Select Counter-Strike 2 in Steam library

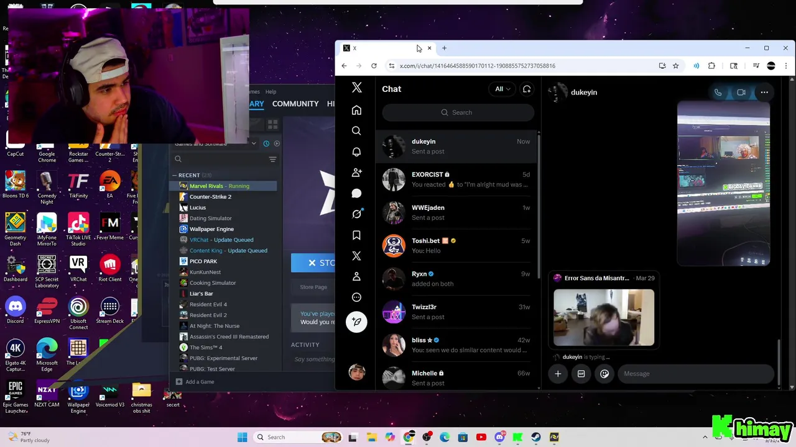pos(210,197)
